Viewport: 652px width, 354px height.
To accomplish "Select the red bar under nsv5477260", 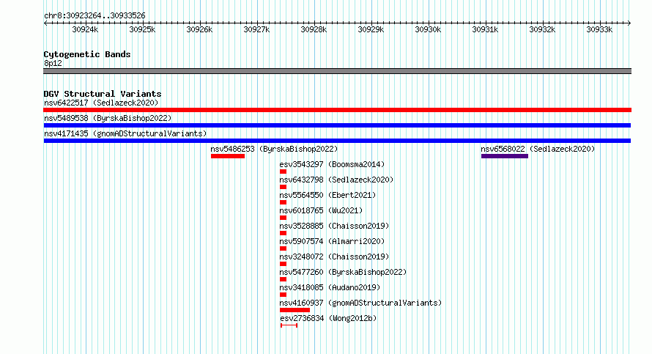I will (x=284, y=279).
